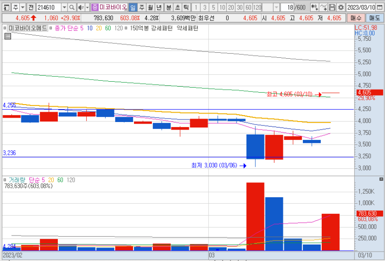Click the +29.90% change rate value
Viewport: 385px width, 261px height.
click(70, 18)
